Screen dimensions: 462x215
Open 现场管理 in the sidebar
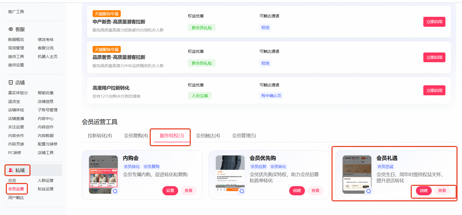16,48
